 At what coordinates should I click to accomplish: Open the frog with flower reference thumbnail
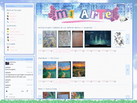pyautogui.click(x=77, y=95)
